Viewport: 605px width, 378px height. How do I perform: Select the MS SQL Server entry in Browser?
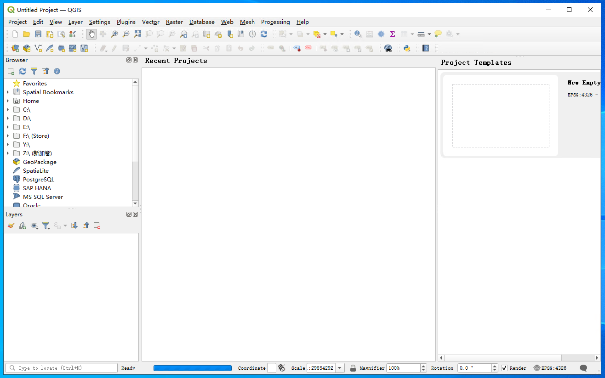pos(43,197)
